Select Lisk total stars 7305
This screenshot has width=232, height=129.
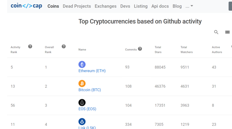pos(159,124)
